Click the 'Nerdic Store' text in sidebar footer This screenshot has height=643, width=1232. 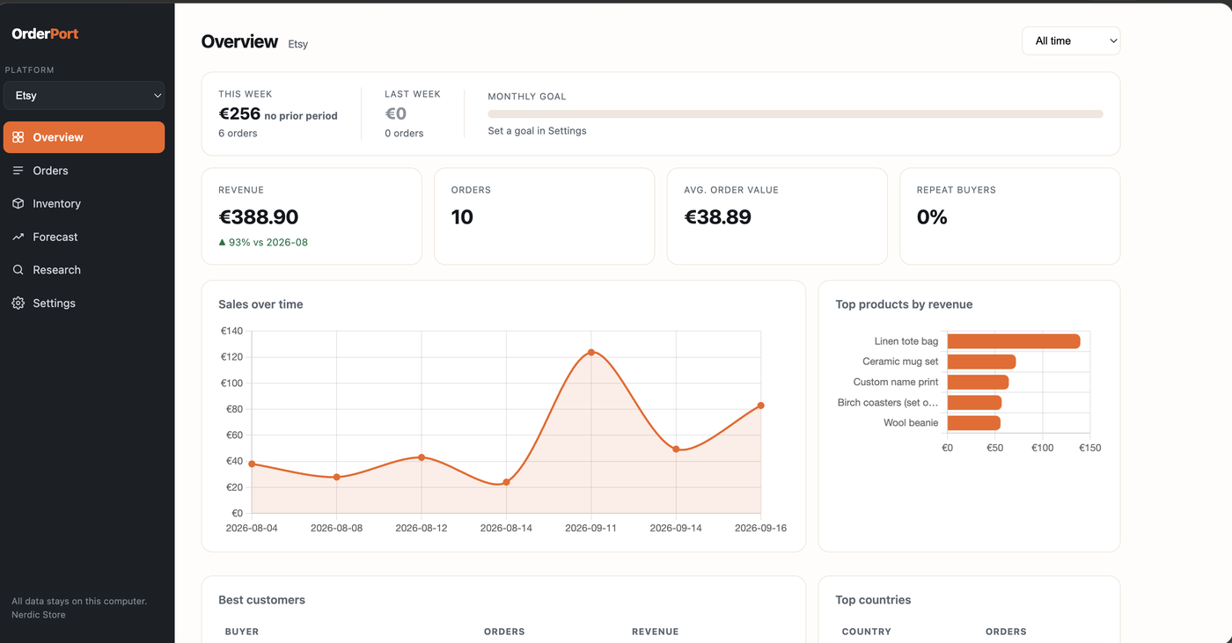39,615
